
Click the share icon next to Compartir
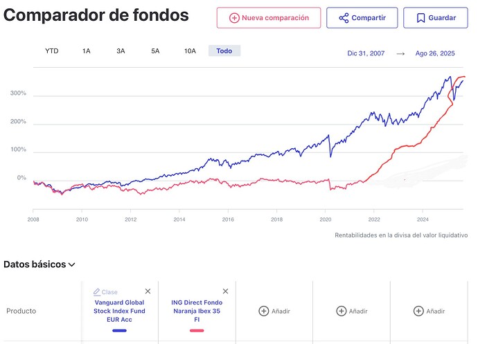343,18
